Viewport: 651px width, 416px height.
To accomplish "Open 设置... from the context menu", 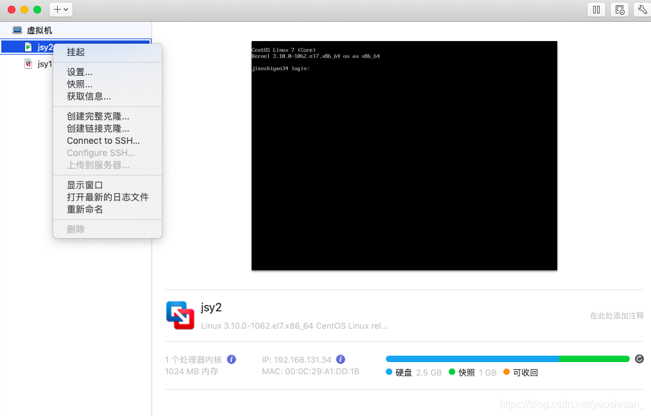I will (107, 73).
